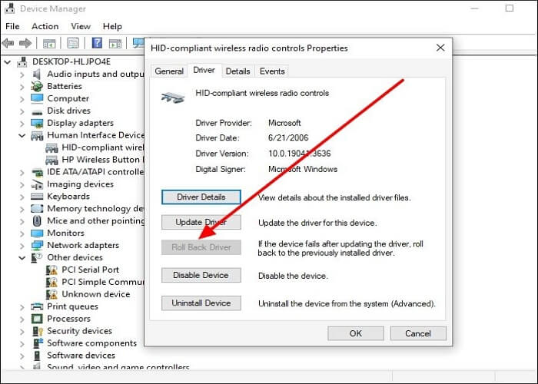Screen dimensions: 538x384
Task: Dismiss the dialog with Cancel
Action: (418, 333)
